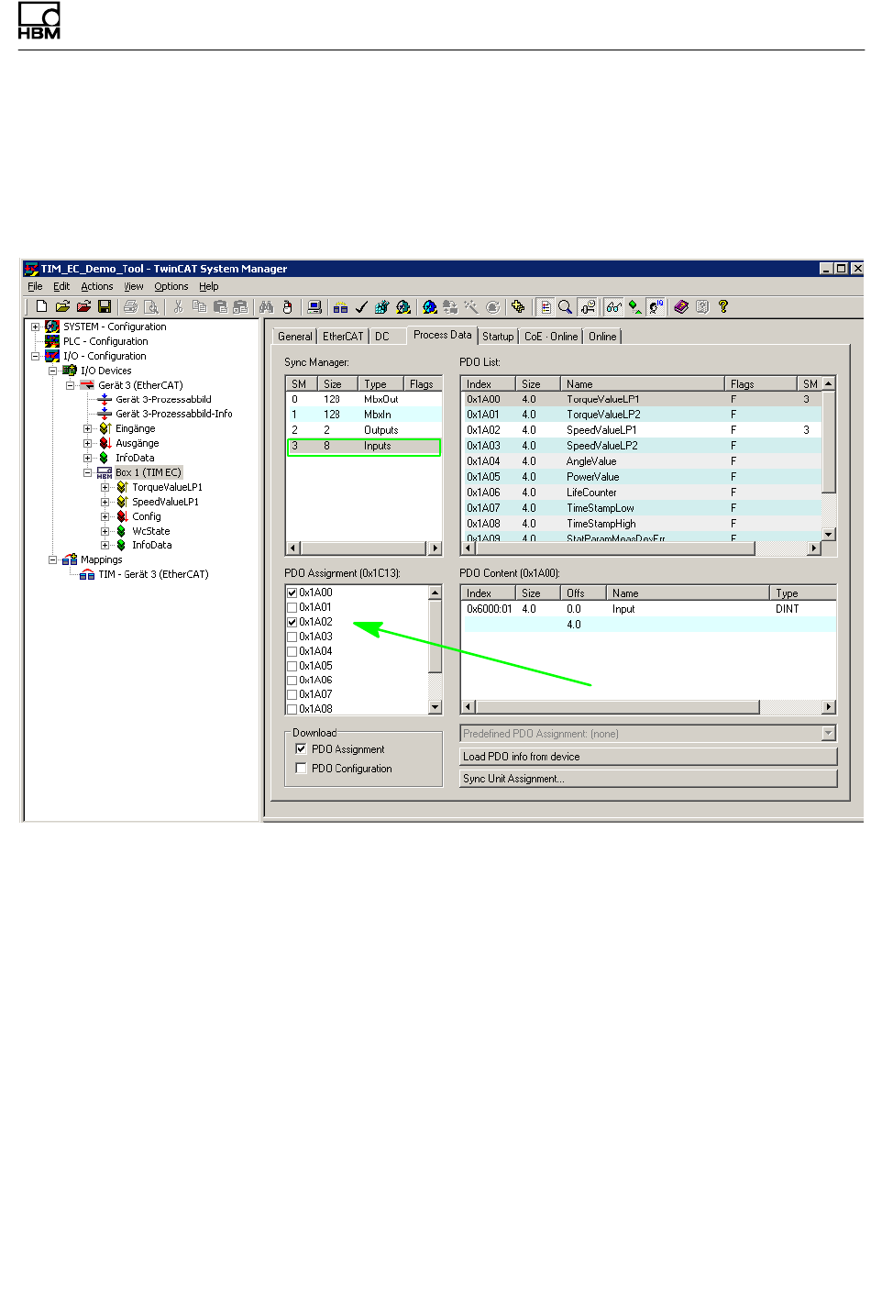This screenshot has width=871, height=1296.
Task: Switch to the CoE - Online tab
Action: coord(551,337)
